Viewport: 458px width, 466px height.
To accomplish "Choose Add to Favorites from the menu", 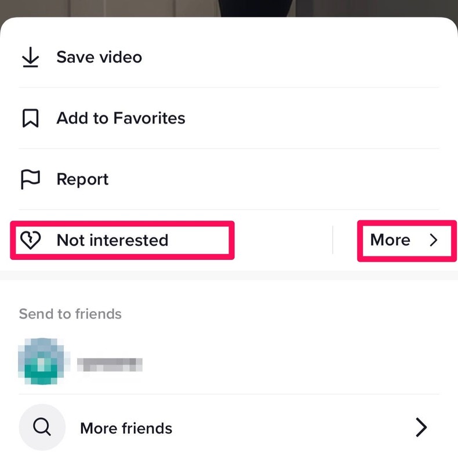I will tap(121, 117).
